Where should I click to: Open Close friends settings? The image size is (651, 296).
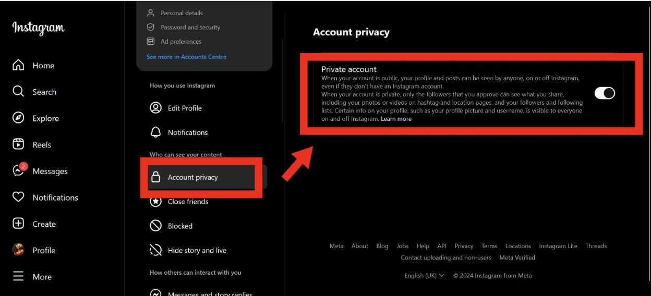point(188,202)
